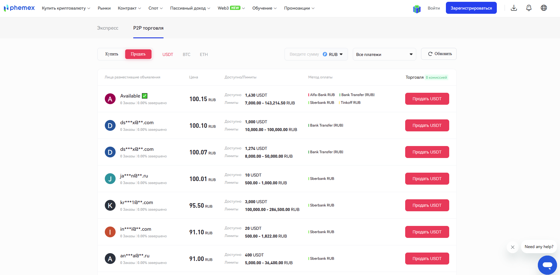This screenshot has width=560, height=275.
Task: Sell USDT to an***a@**.ru
Action: coord(427,259)
